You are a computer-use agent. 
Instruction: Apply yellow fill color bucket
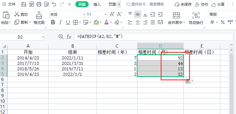coord(96,22)
